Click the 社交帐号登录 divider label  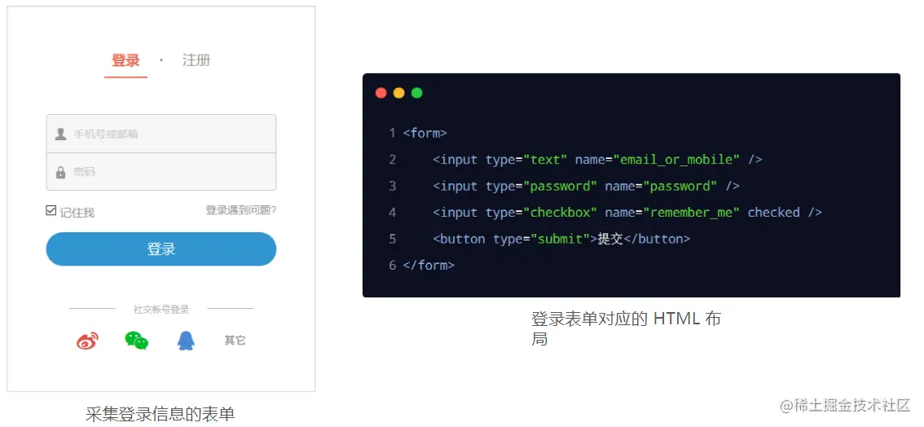pos(161,309)
